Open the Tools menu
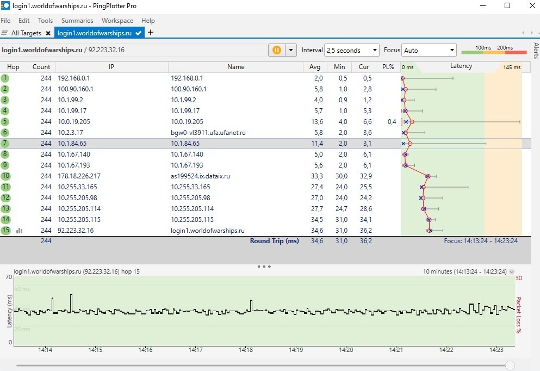This screenshot has width=540, height=371. 46,21
